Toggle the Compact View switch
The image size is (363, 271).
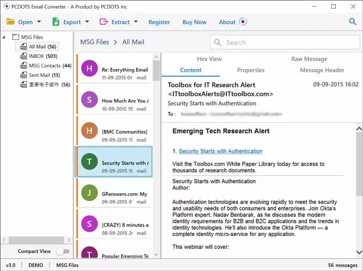[x=63, y=251]
